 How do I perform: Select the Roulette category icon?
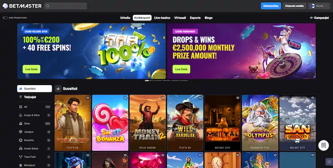20,140
